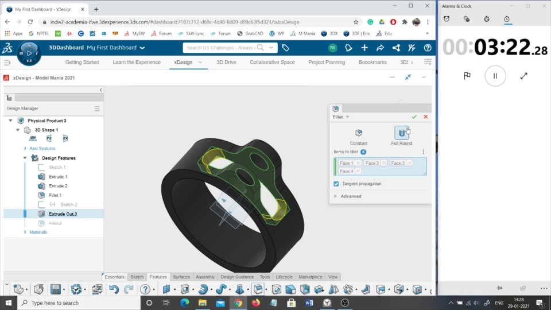Image resolution: width=551 pixels, height=310 pixels.
Task: Cancel the Fillet with the red X
Action: [425, 117]
